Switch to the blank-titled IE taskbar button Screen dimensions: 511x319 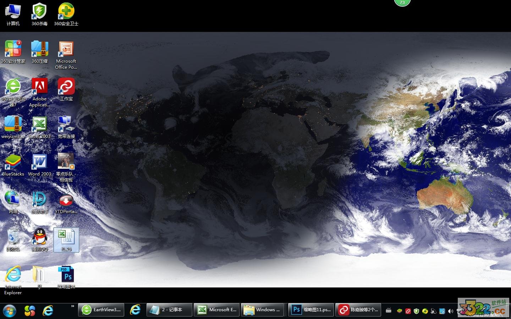pos(135,310)
